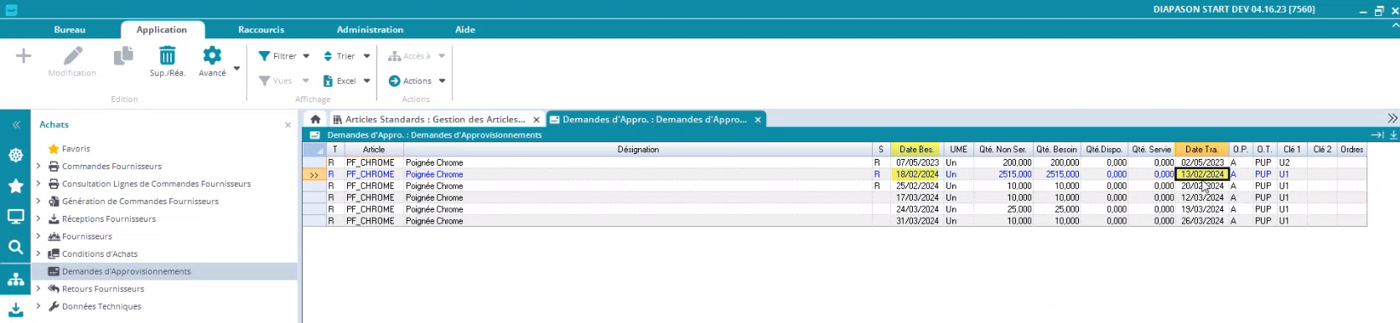This screenshot has height=323, width=1400.
Task: Expand the Réceptions Fournisseurs tree node
Action: tap(38, 219)
